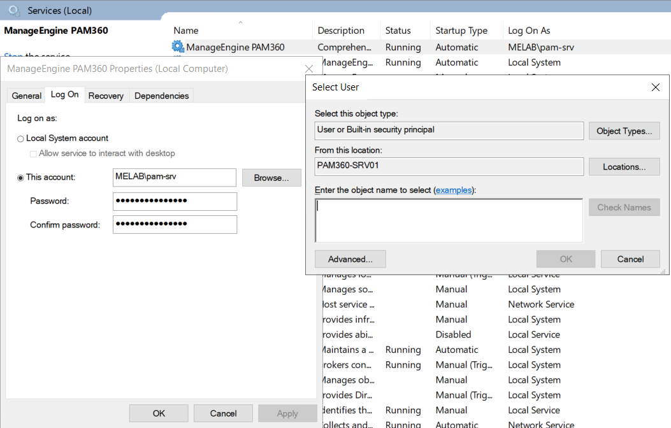Screen dimensions: 671x428
Task: Click the Confirm password field
Action: click(x=175, y=224)
